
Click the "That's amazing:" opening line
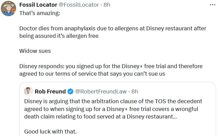40,13
